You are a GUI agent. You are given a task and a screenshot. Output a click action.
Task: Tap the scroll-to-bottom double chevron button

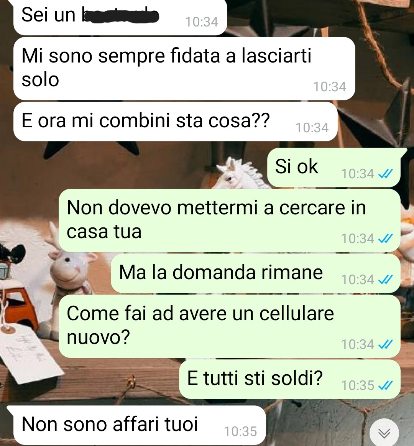pos(384,433)
